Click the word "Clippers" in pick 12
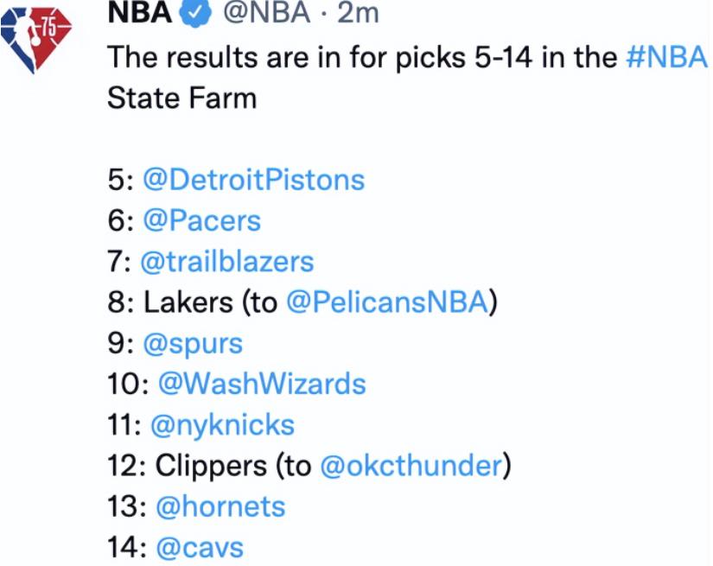 click(211, 466)
